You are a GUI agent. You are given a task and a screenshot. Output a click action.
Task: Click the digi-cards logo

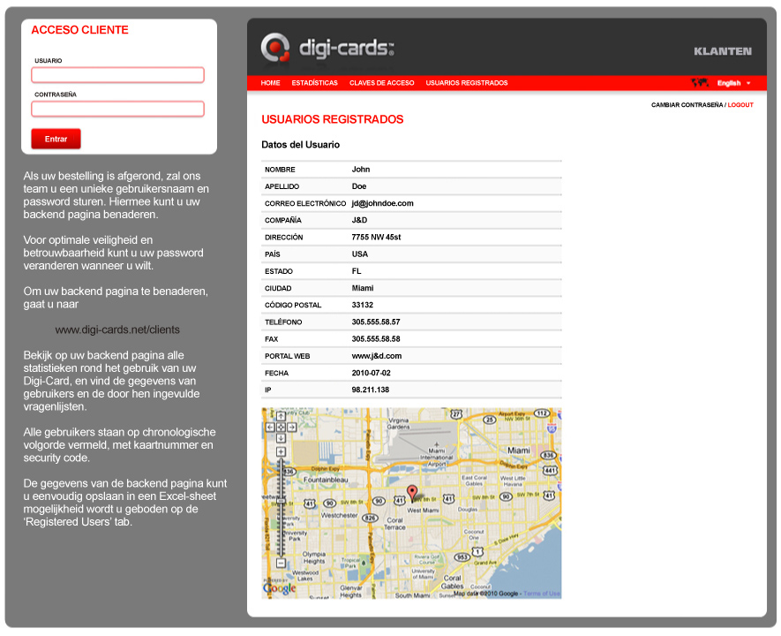(327, 48)
